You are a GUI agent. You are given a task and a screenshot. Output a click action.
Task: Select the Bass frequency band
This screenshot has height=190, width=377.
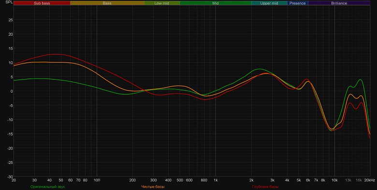[x=107, y=3]
